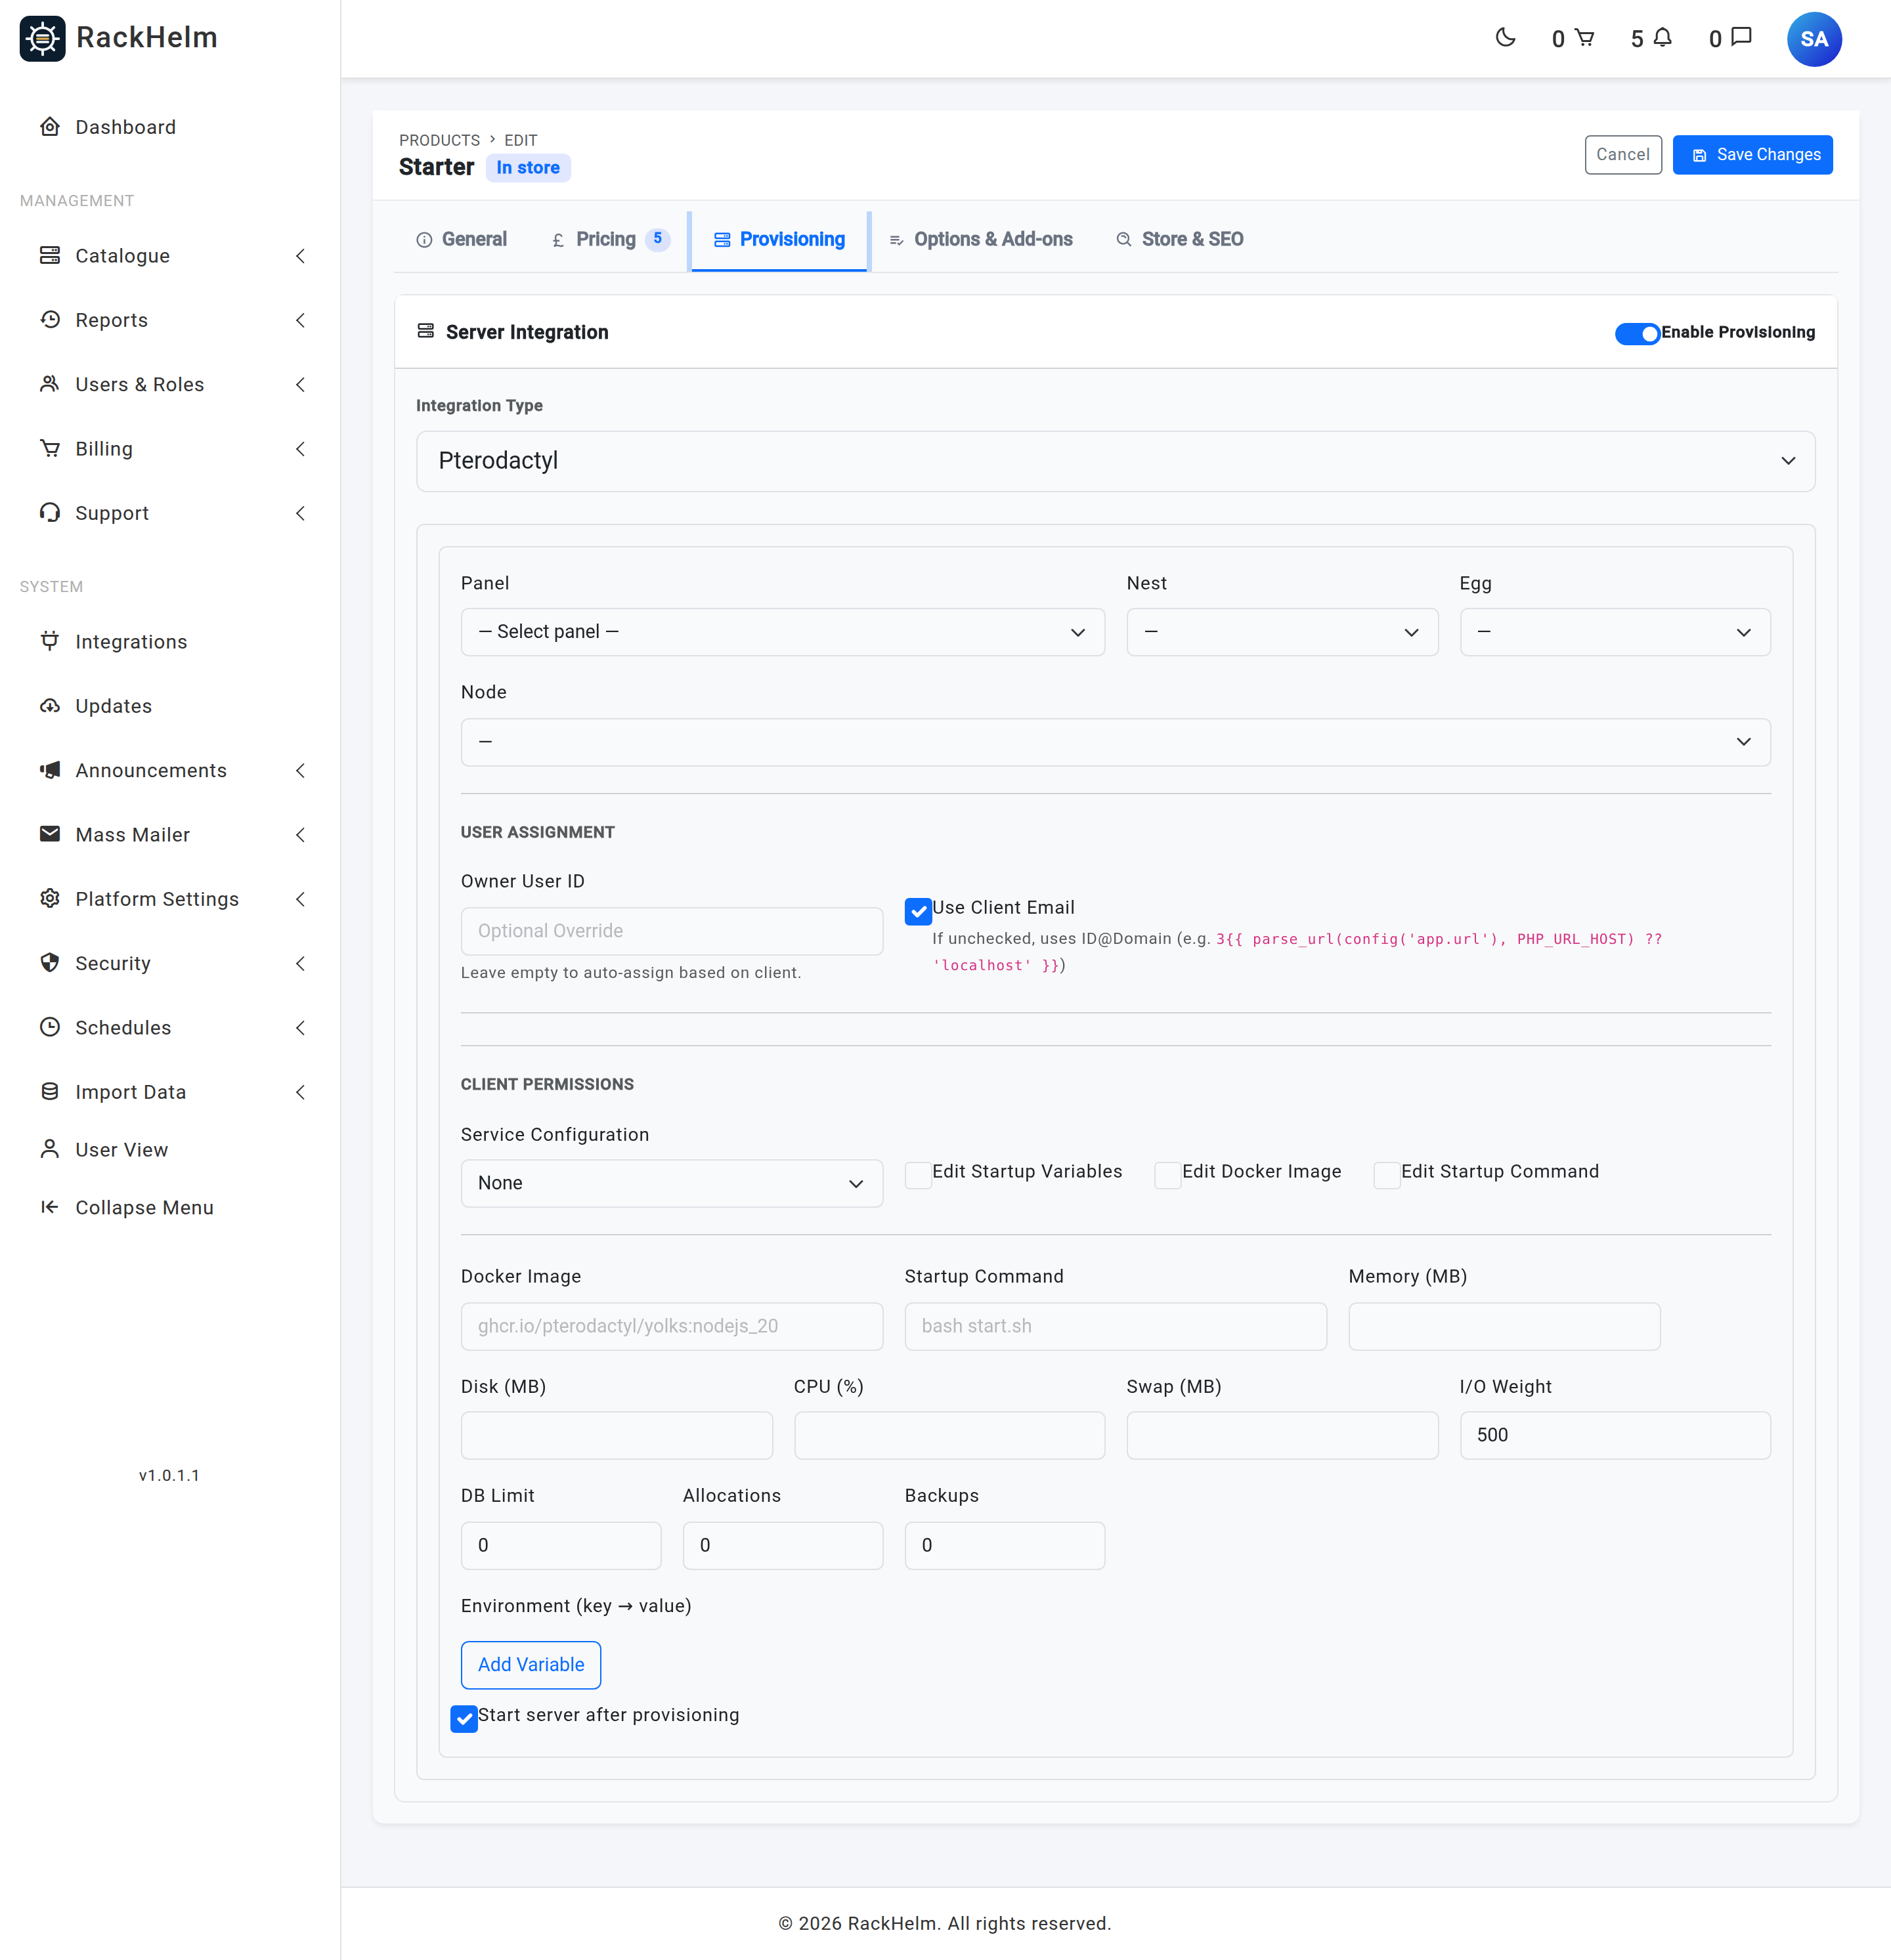Select the Provisioning tab
This screenshot has width=1891, height=1960.
[x=779, y=240]
